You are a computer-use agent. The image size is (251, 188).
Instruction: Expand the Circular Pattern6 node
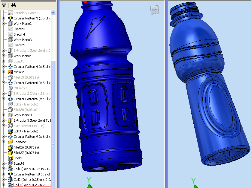3,83
